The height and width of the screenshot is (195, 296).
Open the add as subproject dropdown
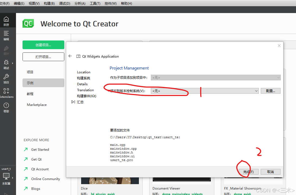[216, 77]
